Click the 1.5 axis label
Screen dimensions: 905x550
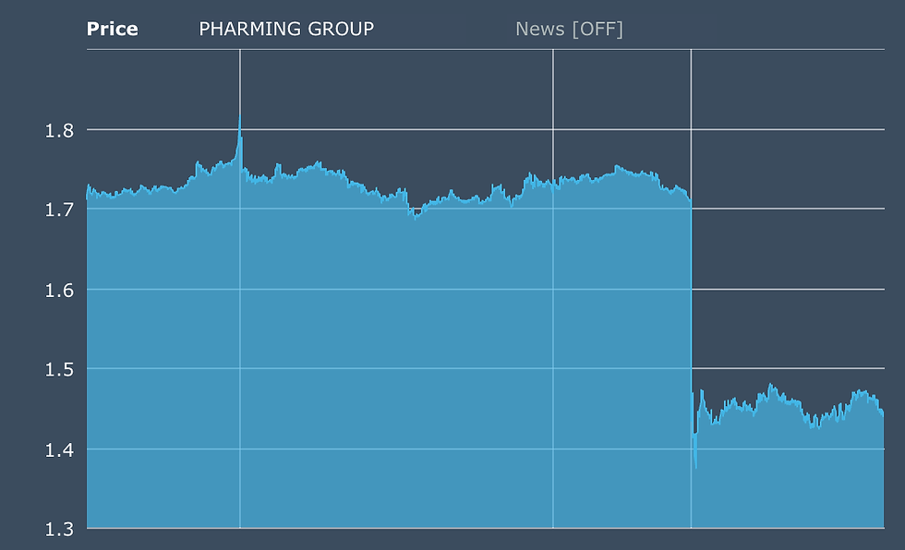click(59, 369)
